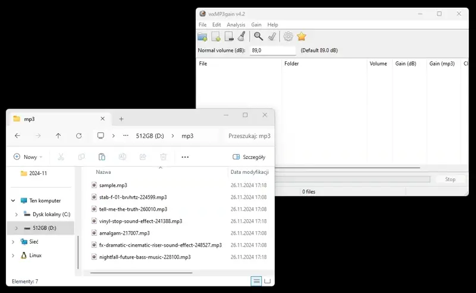This screenshot has height=293, width=476.
Task: Click Apply gain checkmark icon in wxMP3gain
Action: point(272,36)
